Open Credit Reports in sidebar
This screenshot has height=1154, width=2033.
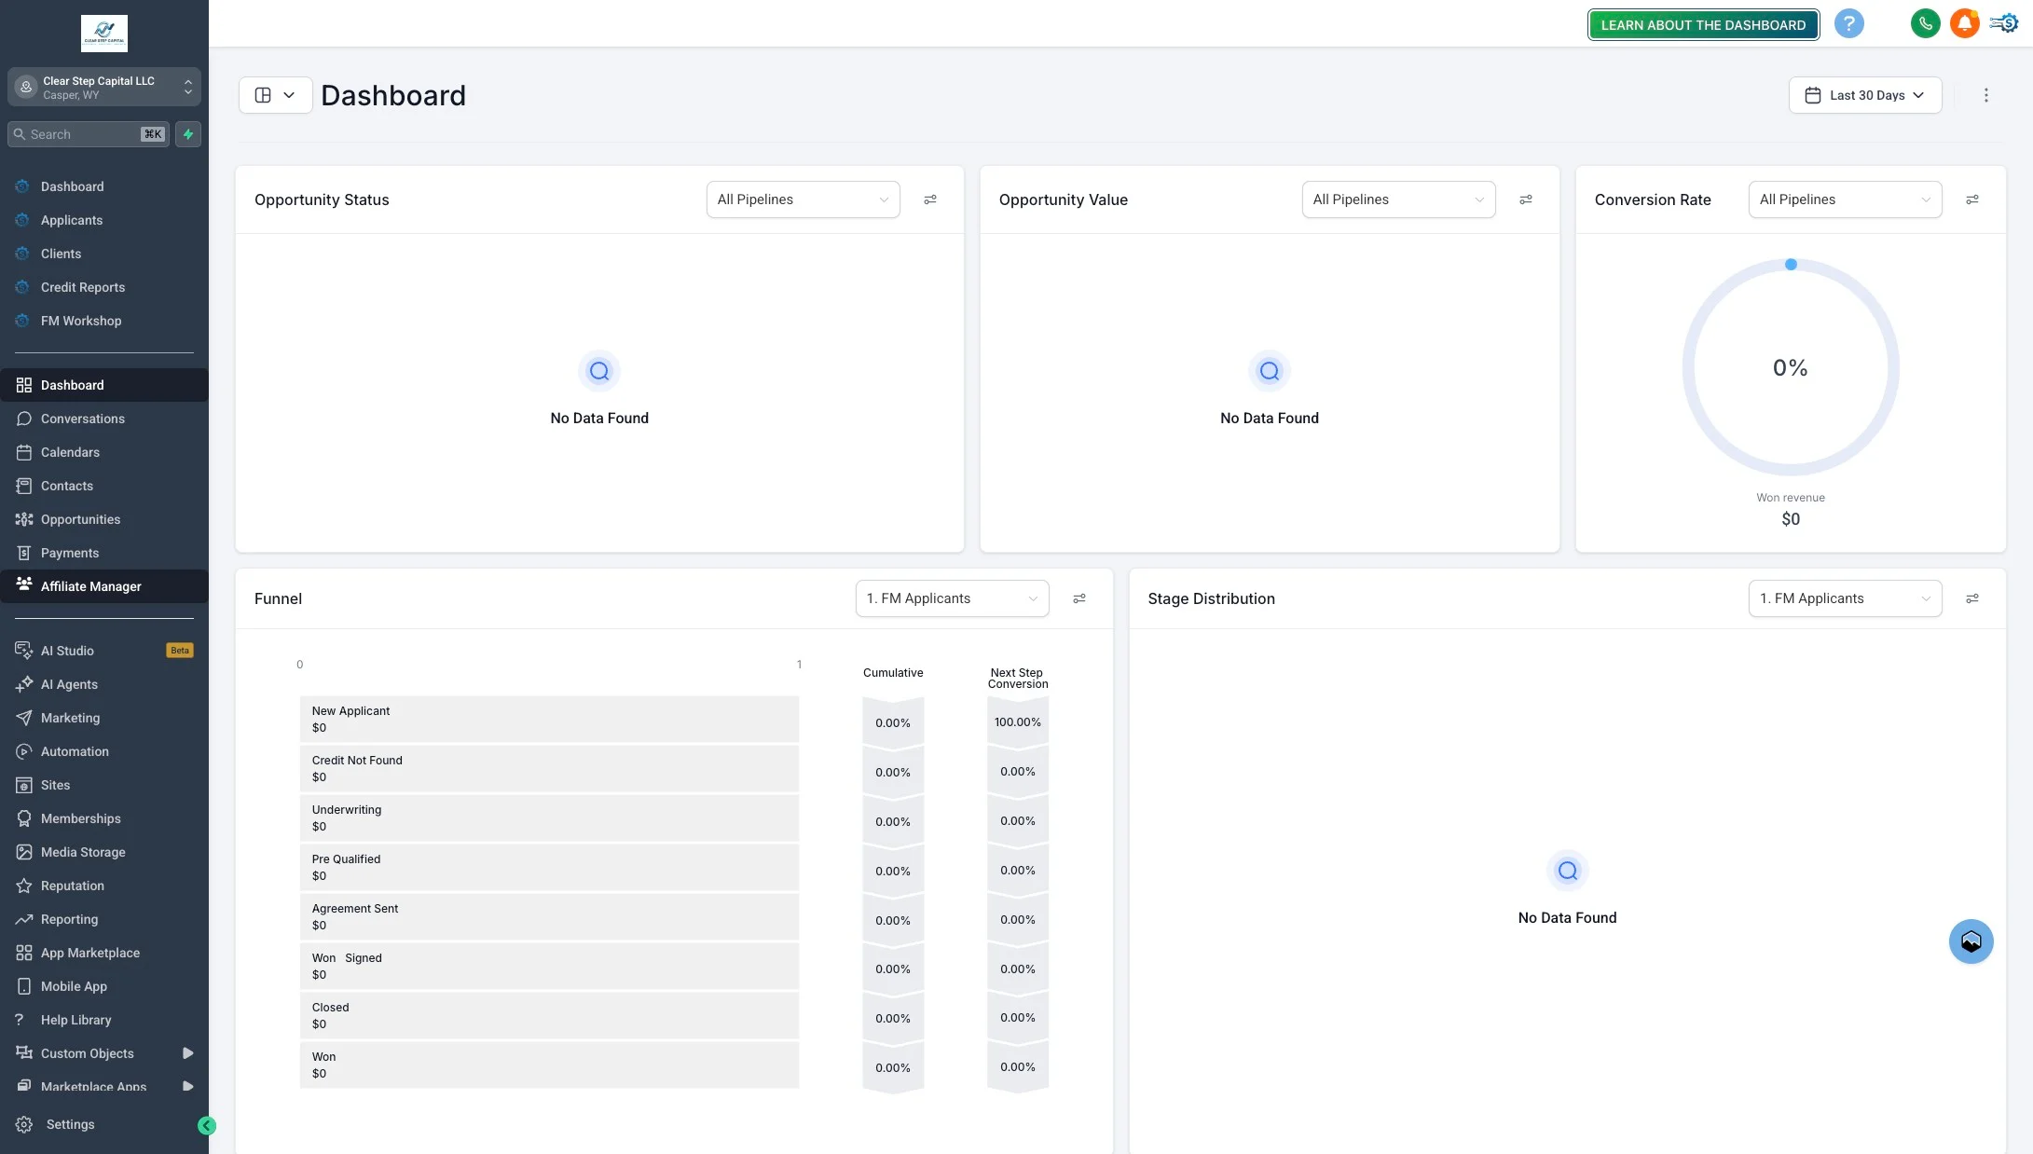click(x=104, y=287)
